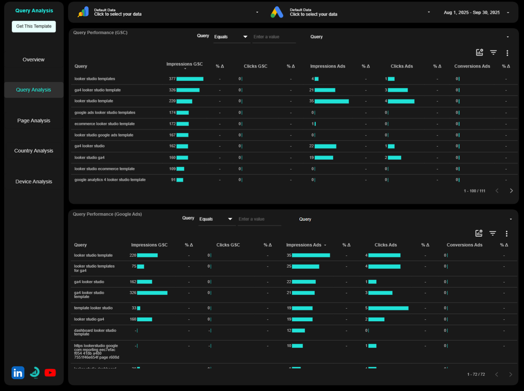Click the filter icon above the Google Ads table

493,233
